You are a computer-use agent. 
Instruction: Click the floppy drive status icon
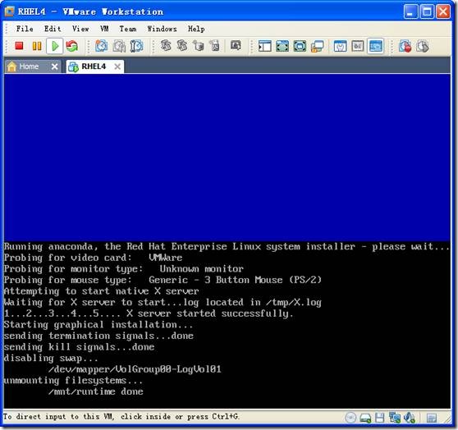point(380,418)
